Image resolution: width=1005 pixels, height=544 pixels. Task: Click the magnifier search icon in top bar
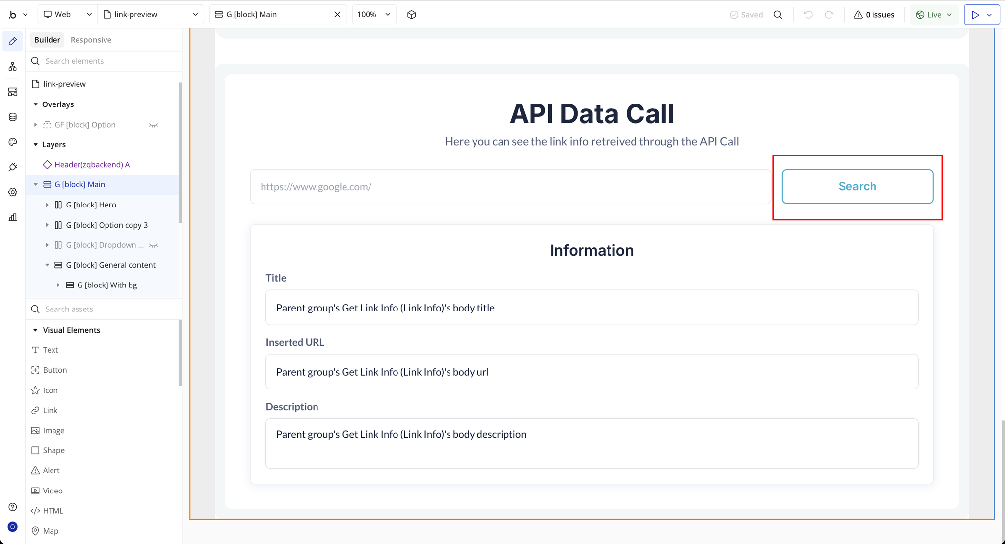pyautogui.click(x=778, y=15)
